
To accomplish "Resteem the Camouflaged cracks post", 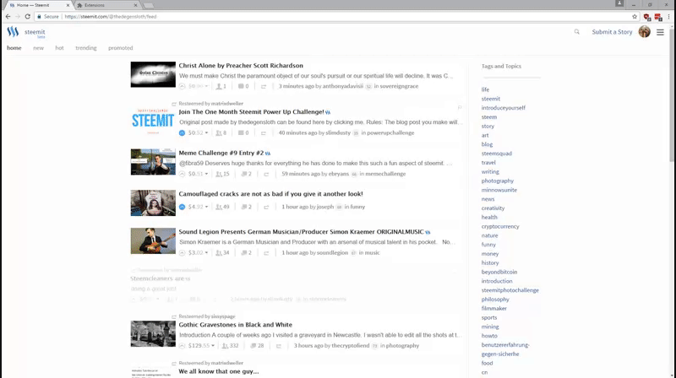I will point(266,207).
